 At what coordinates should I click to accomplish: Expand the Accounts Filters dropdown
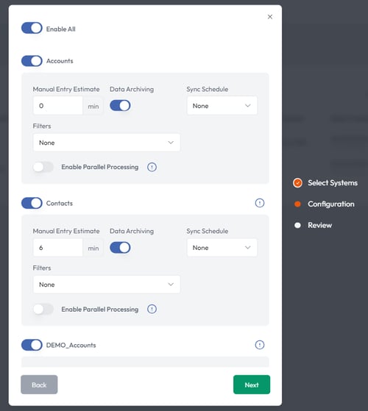tap(107, 143)
